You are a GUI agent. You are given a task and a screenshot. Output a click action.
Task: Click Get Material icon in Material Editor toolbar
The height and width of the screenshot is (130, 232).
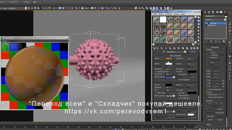click(x=154, y=48)
